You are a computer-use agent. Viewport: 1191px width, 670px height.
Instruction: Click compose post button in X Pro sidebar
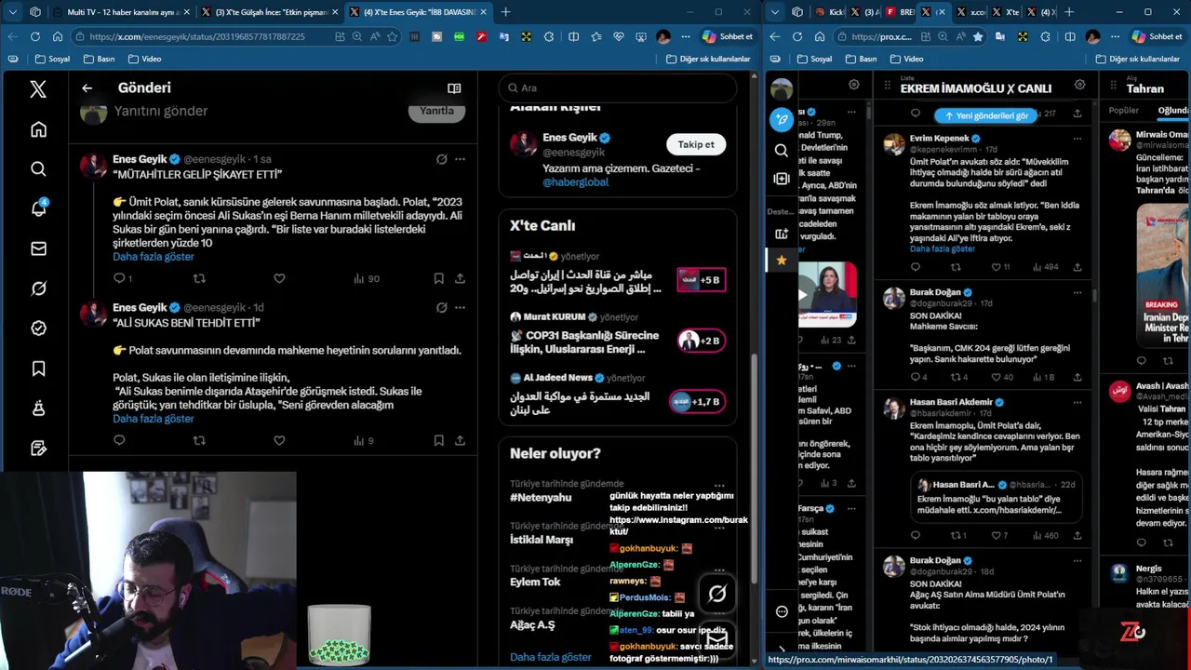782,119
